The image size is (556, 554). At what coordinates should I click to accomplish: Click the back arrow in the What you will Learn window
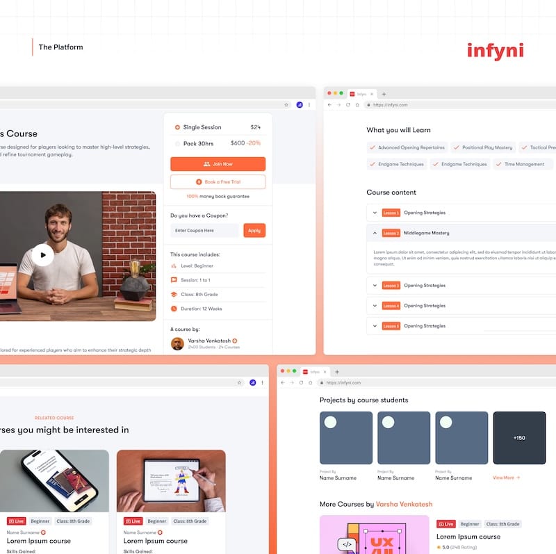(329, 105)
